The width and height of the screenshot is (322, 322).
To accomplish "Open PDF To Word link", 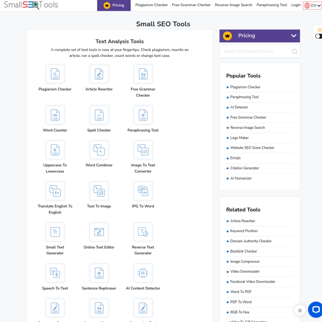I will click(241, 302).
